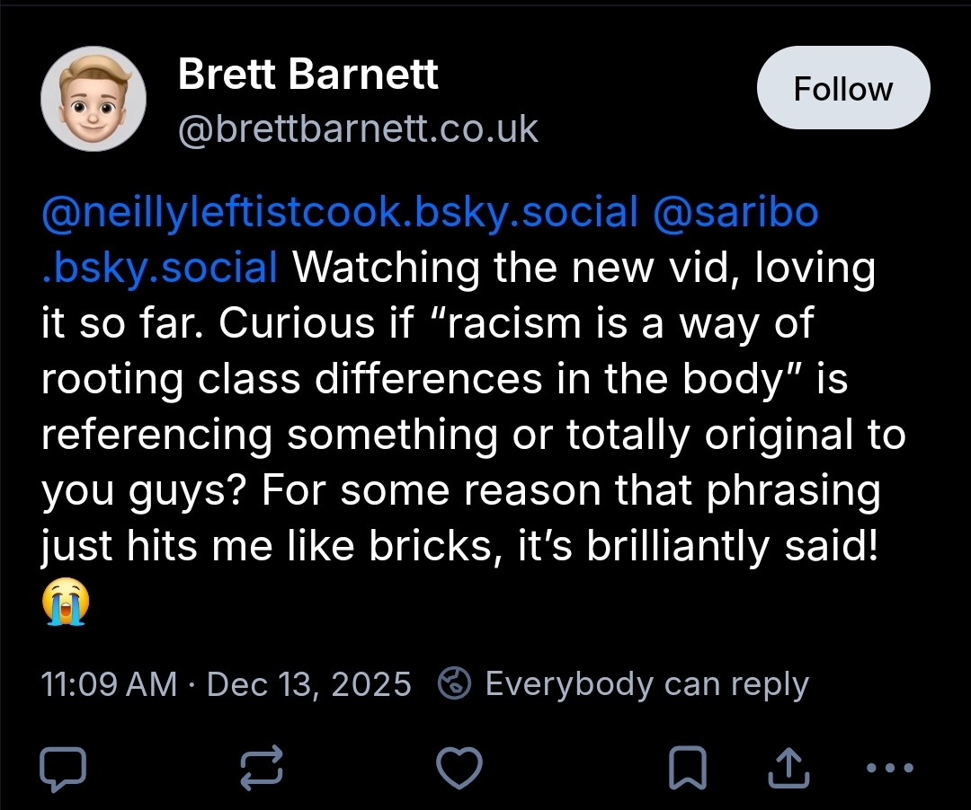
Task: Like the post with the heart icon
Action: 459,768
